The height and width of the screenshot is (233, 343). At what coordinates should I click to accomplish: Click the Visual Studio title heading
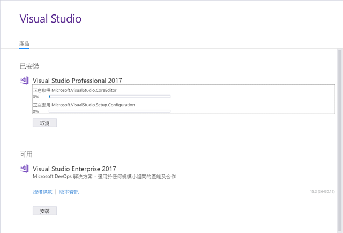point(50,19)
